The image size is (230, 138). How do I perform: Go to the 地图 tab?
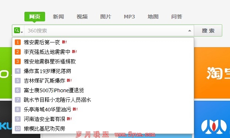[x=153, y=17]
